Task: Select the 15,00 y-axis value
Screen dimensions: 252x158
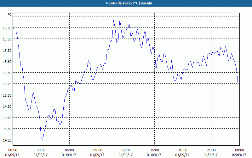Action: click(7, 95)
